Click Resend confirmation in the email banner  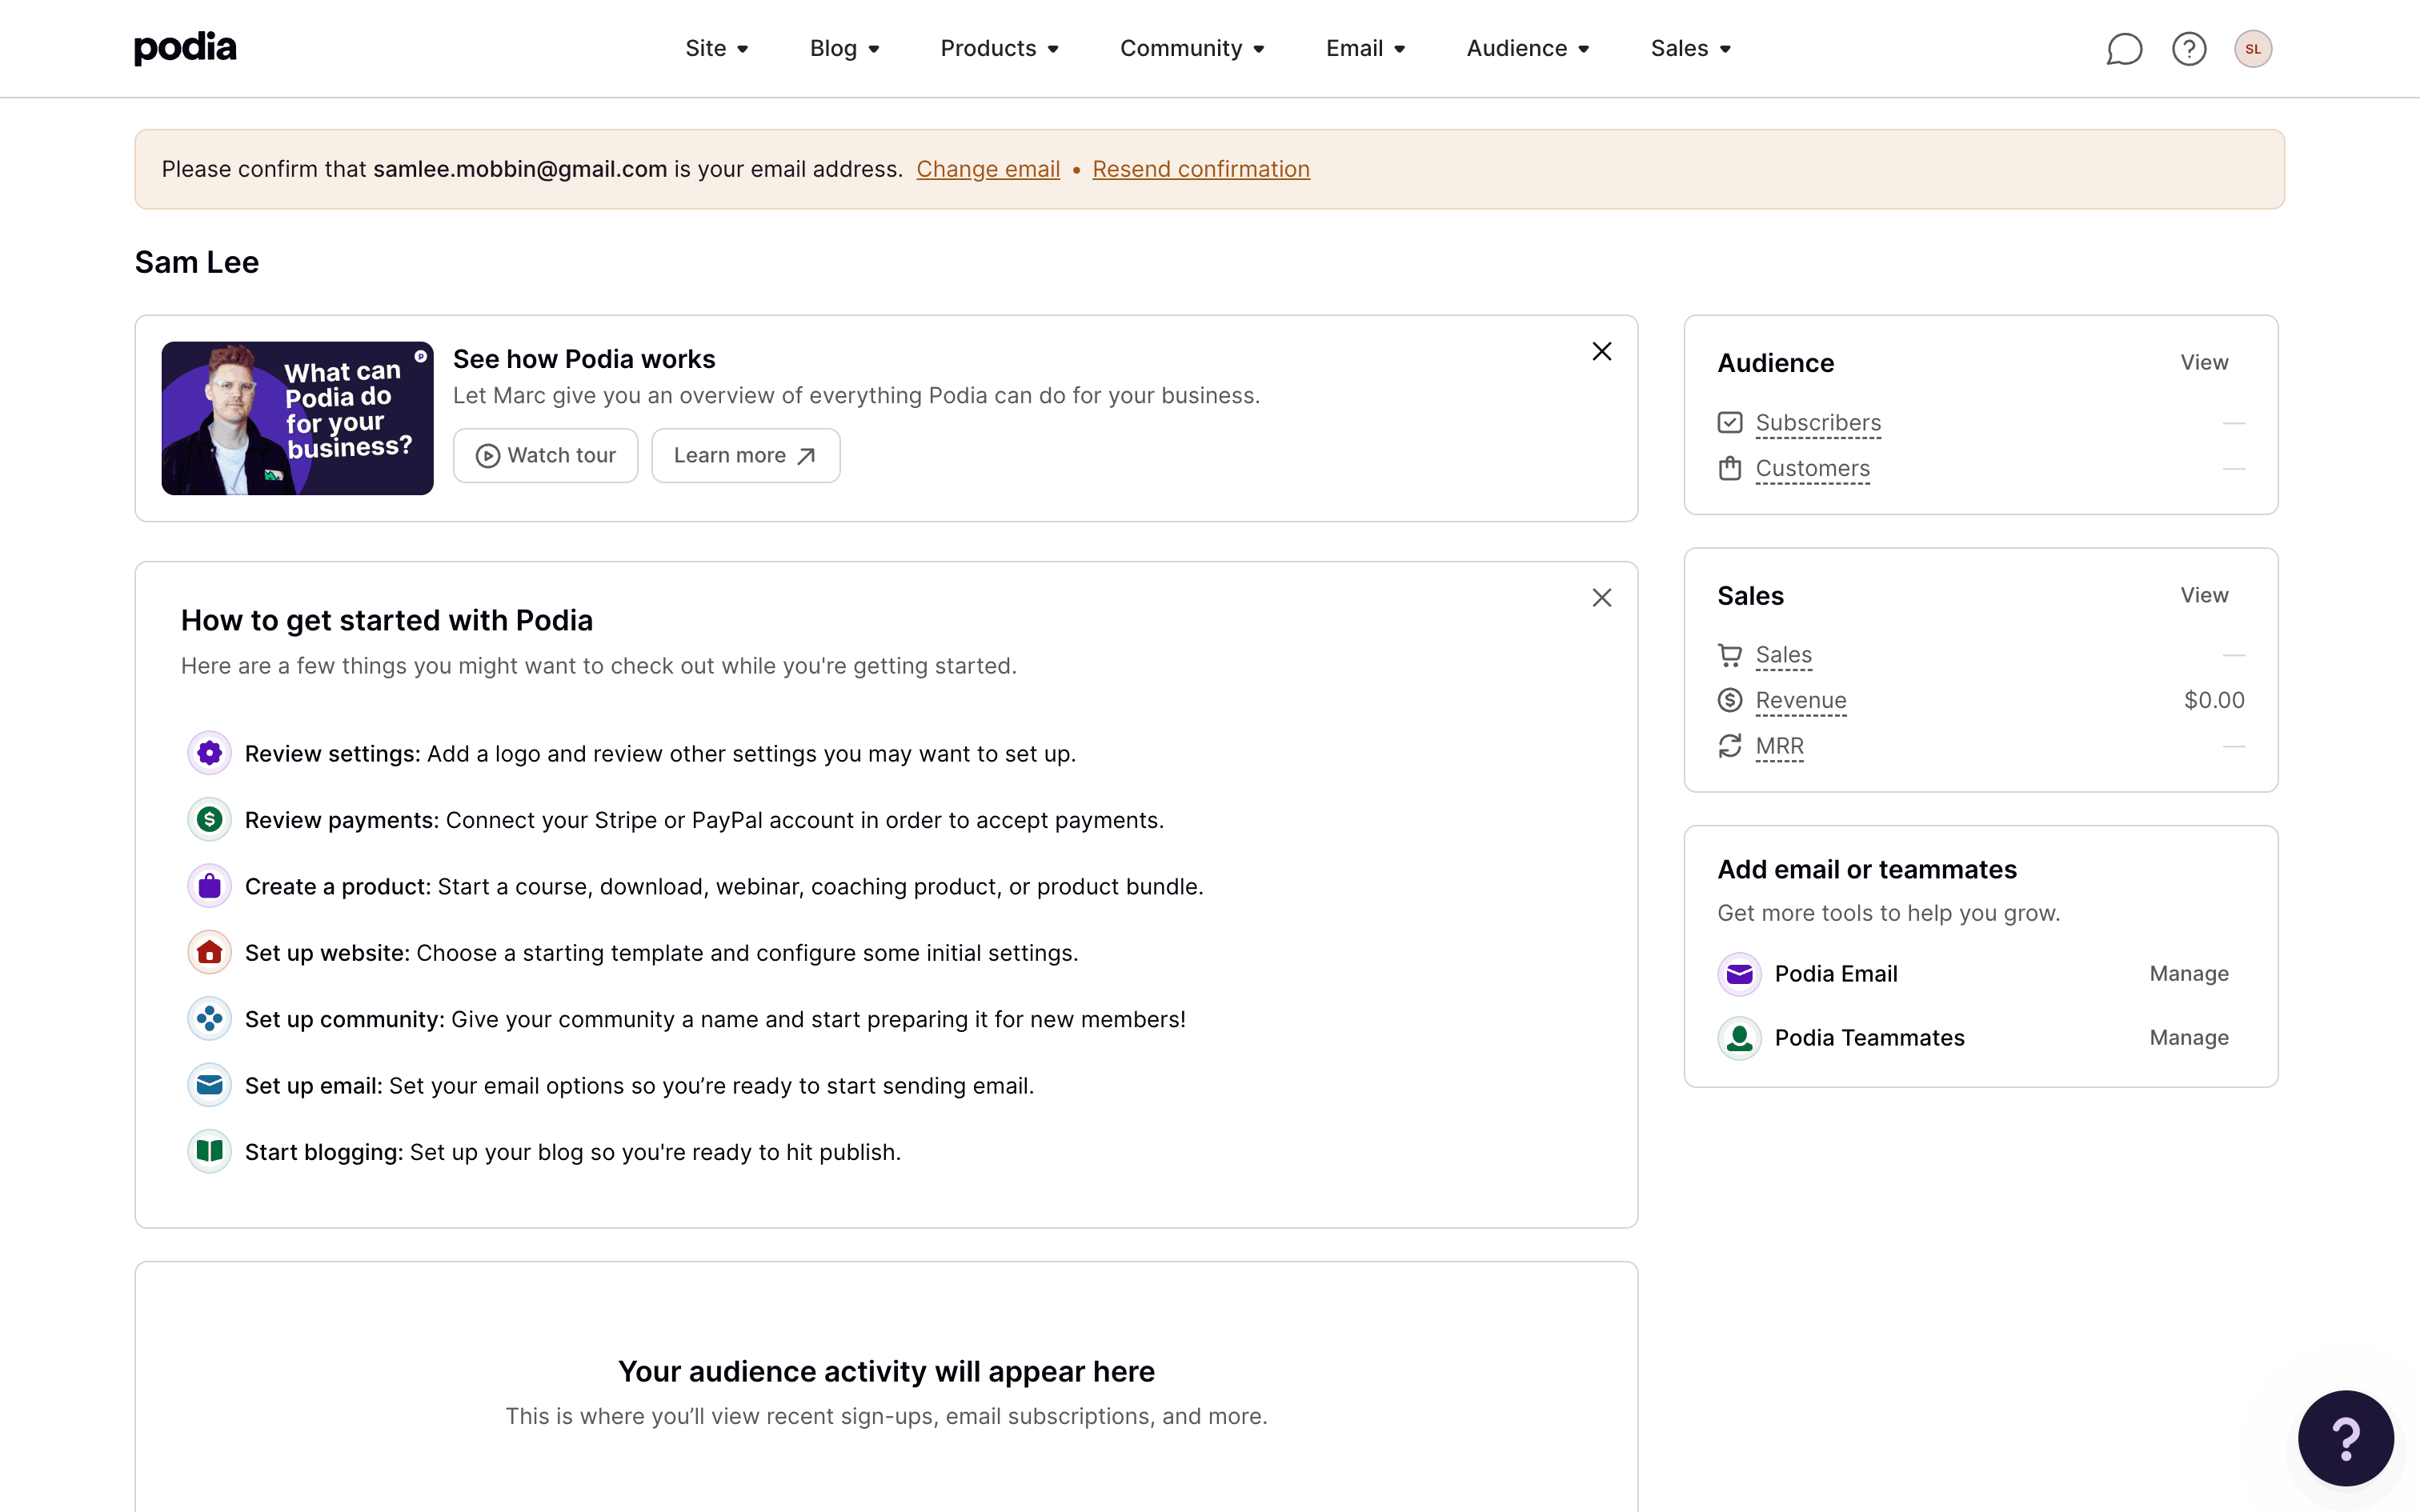(1201, 169)
